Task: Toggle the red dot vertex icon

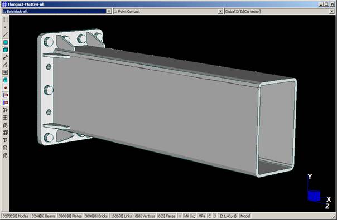Action: click(x=5, y=87)
